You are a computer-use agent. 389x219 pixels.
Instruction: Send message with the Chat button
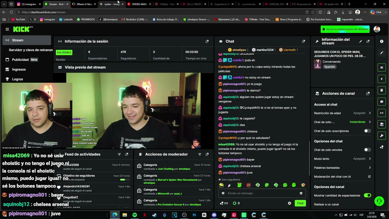click(x=300, y=203)
